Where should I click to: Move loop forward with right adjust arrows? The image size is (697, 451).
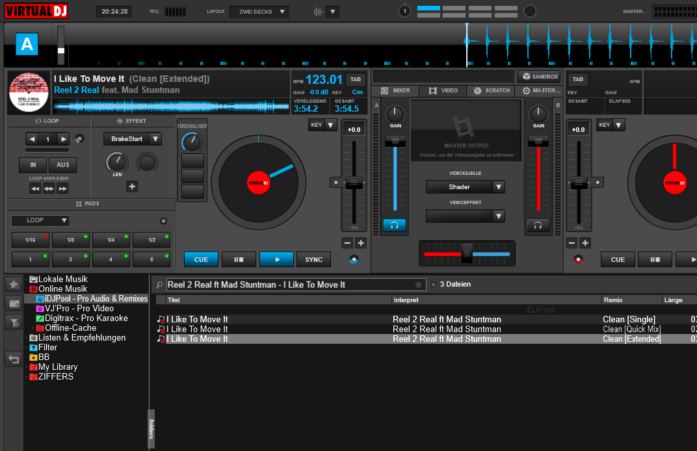point(62,189)
